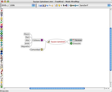This screenshot has height=92, width=112.
Task: Select the green check mark icon
Action: pyautogui.click(x=2, y=22)
